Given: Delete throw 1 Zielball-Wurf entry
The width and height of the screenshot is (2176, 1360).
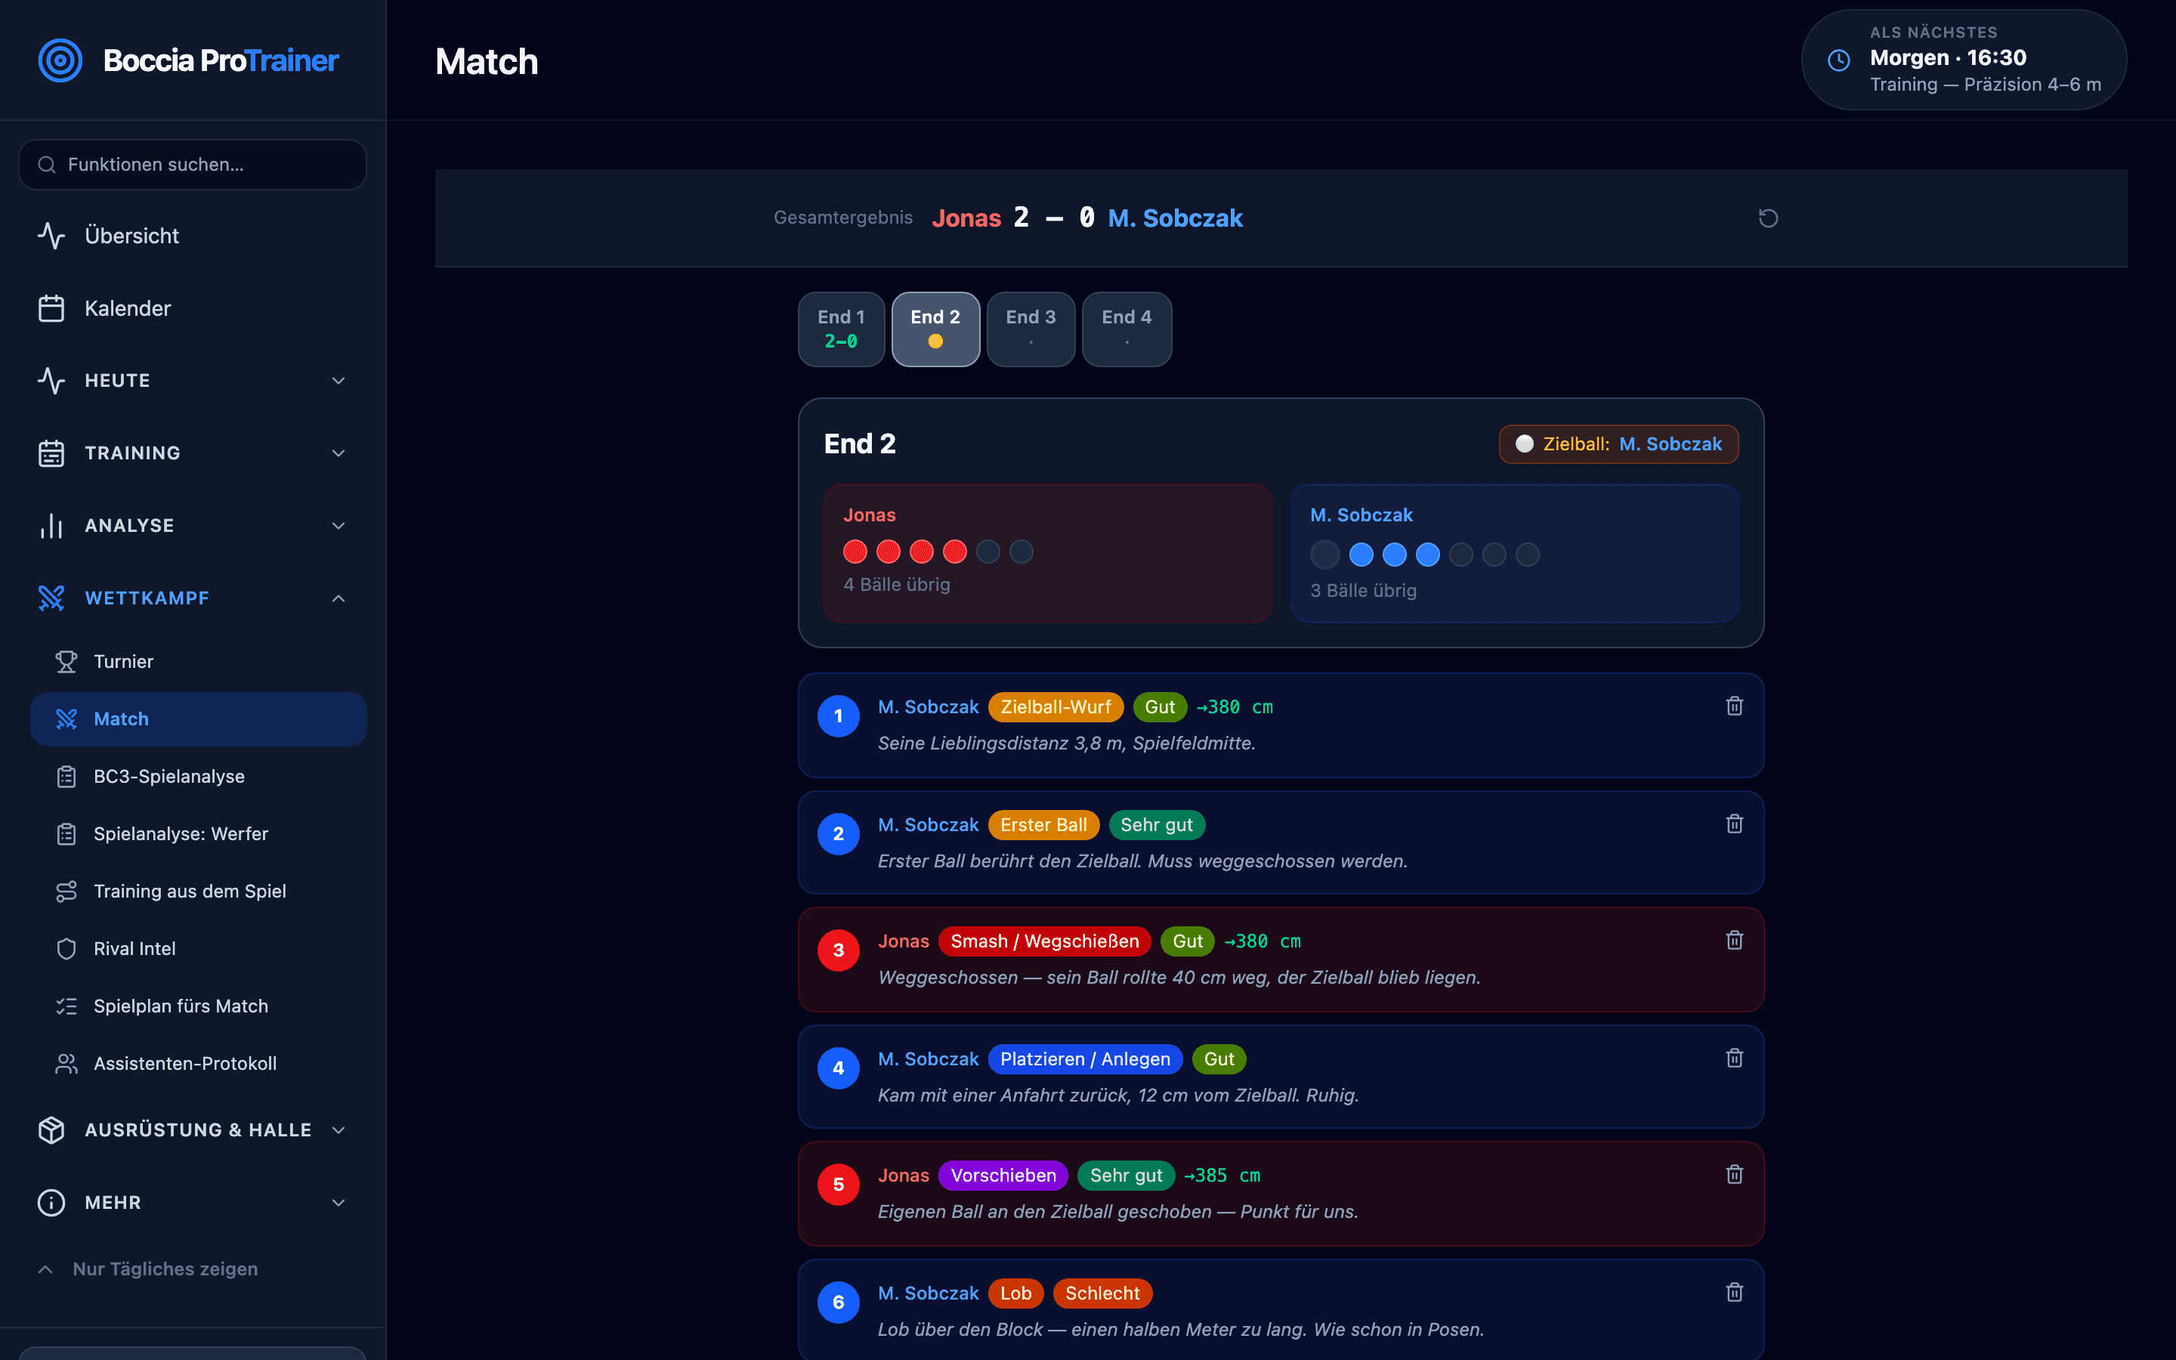Looking at the screenshot, I should pyautogui.click(x=1735, y=706).
